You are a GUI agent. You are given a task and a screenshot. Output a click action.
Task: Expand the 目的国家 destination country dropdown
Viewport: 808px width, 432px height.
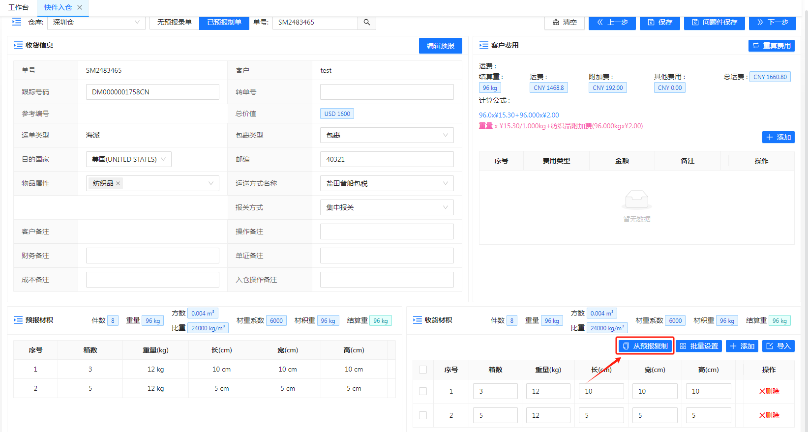(129, 159)
